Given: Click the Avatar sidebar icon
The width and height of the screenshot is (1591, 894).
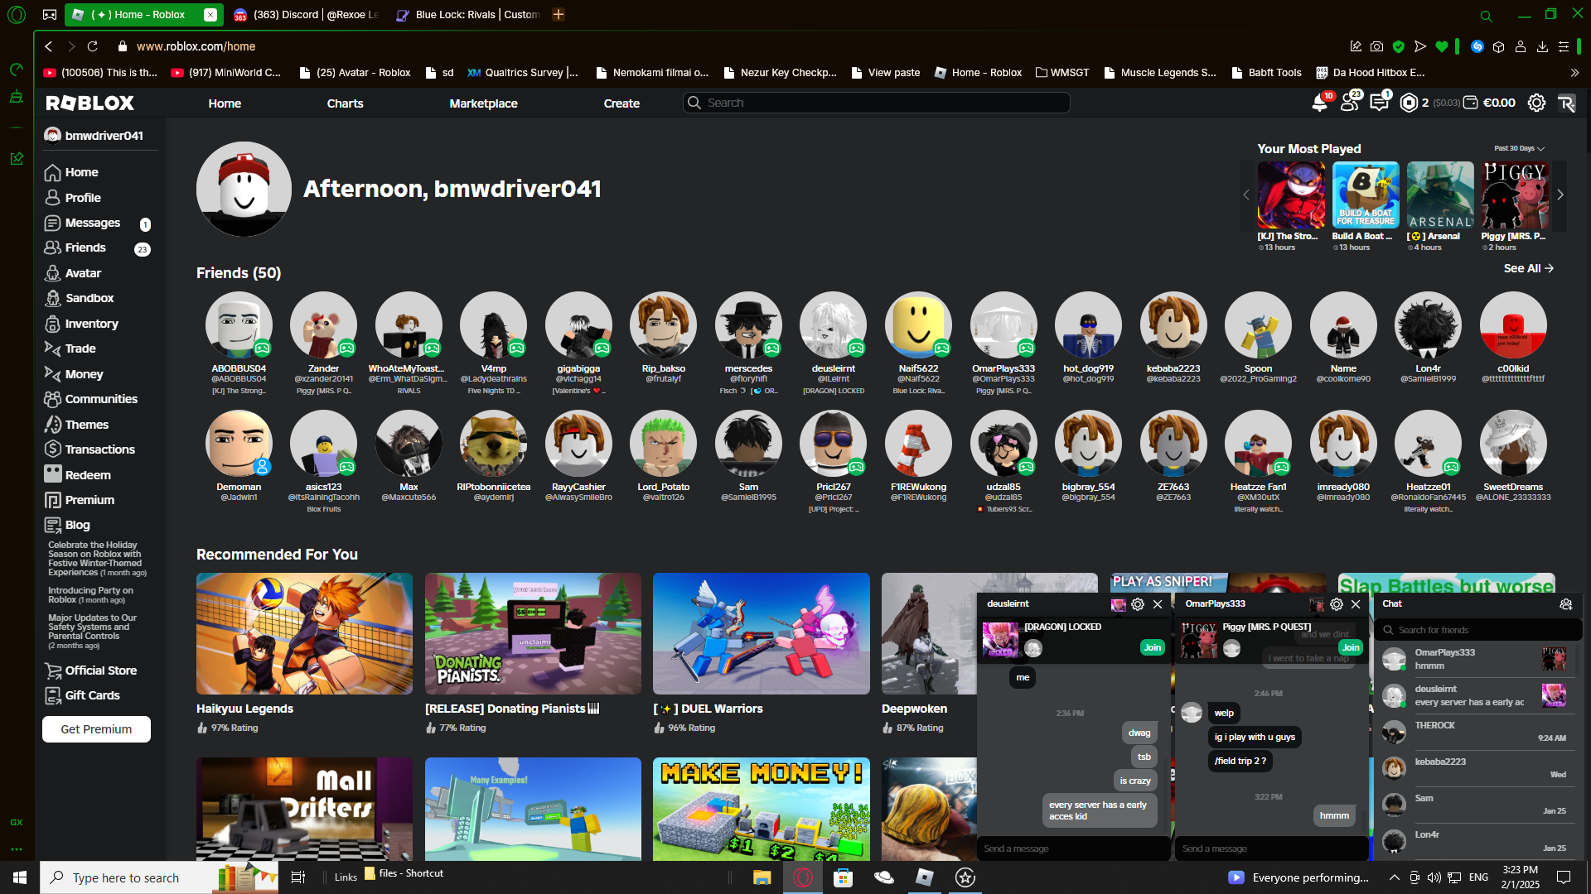Looking at the screenshot, I should point(52,273).
